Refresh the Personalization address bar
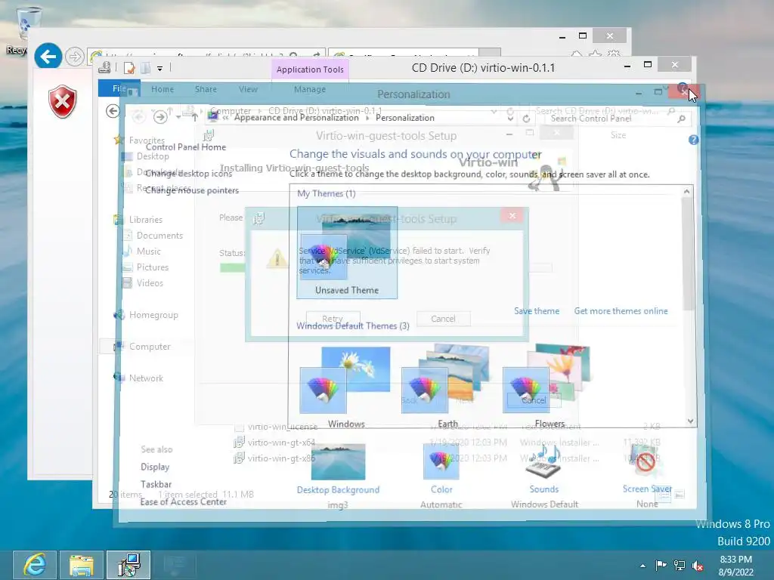Image resolution: width=774 pixels, height=580 pixels. (x=526, y=119)
